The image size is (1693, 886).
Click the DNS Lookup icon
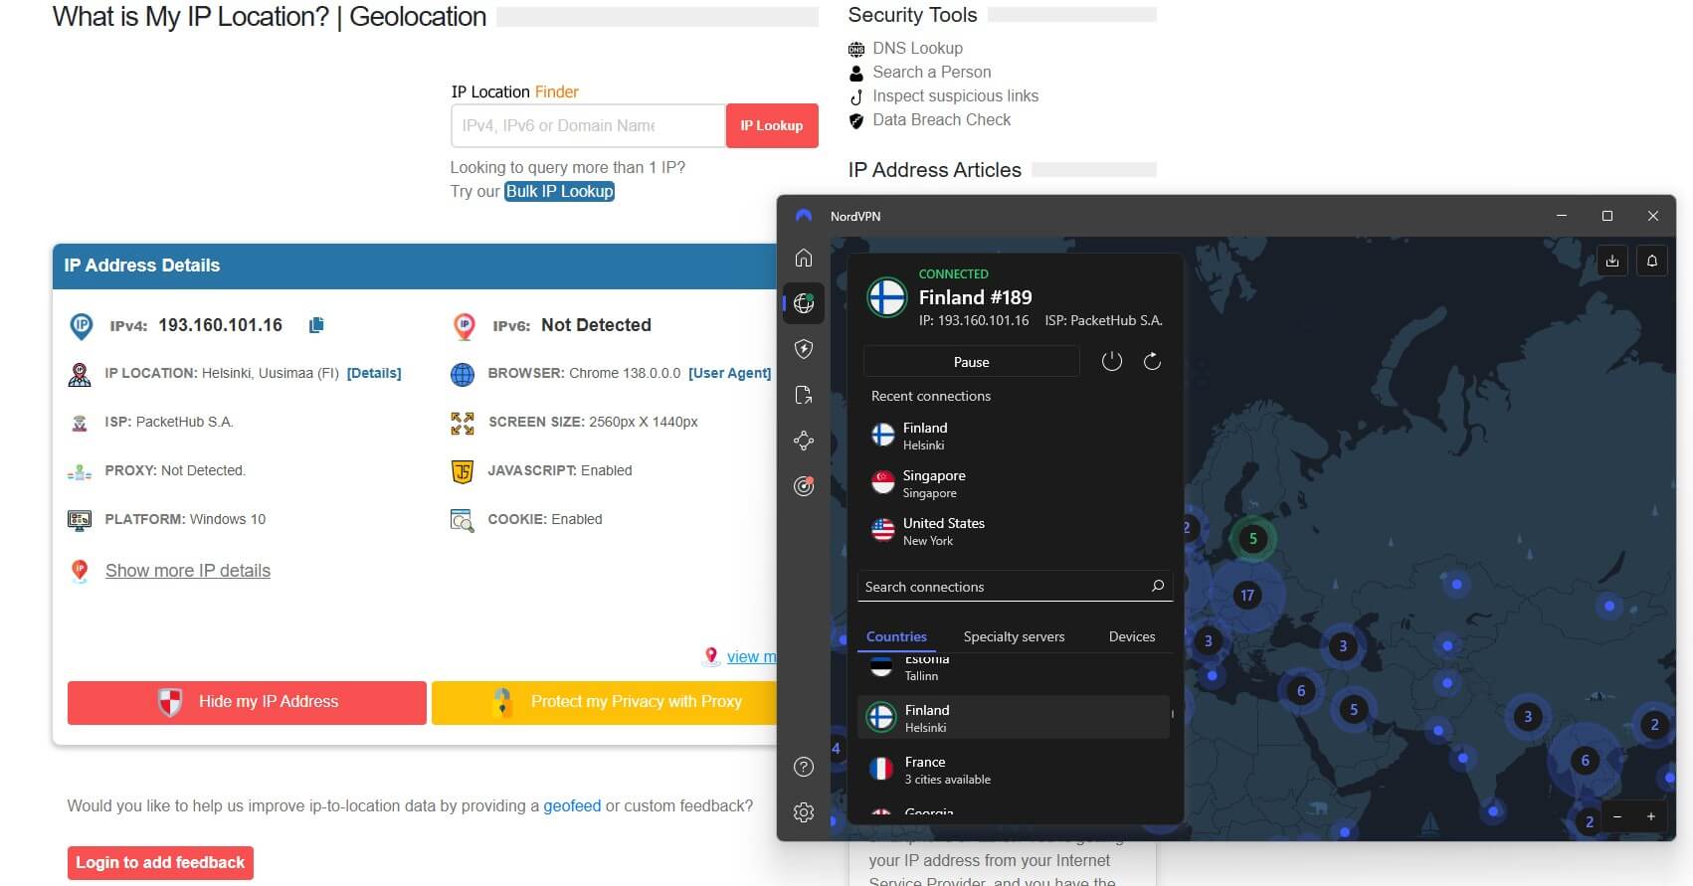pos(856,49)
